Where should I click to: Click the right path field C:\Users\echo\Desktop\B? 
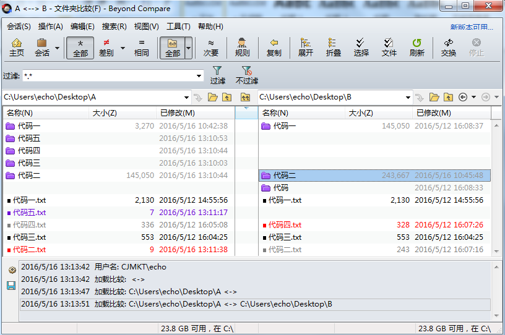(x=330, y=97)
